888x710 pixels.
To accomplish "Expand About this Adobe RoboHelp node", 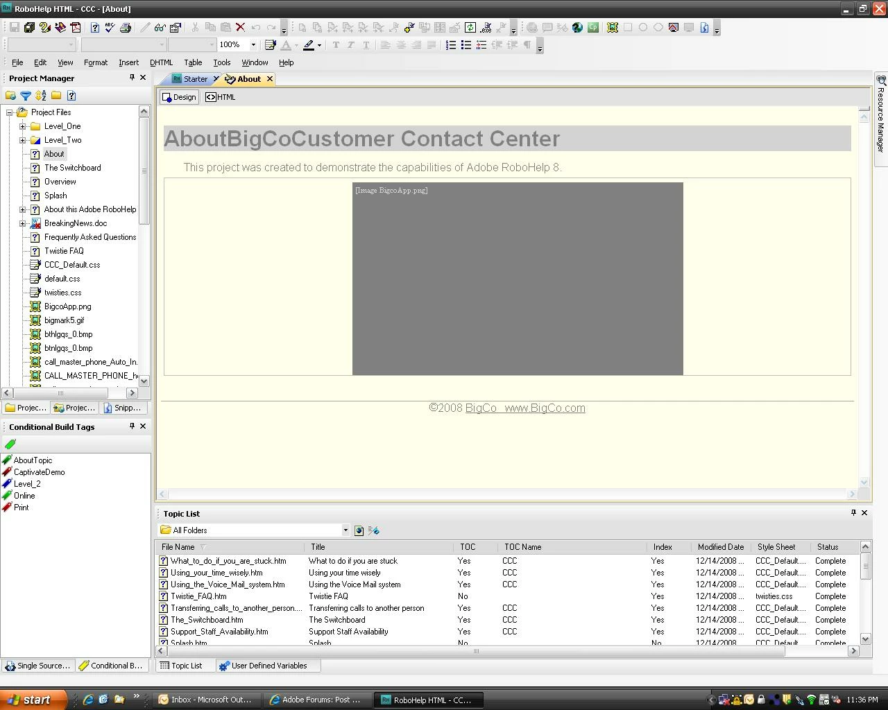I will click(22, 209).
